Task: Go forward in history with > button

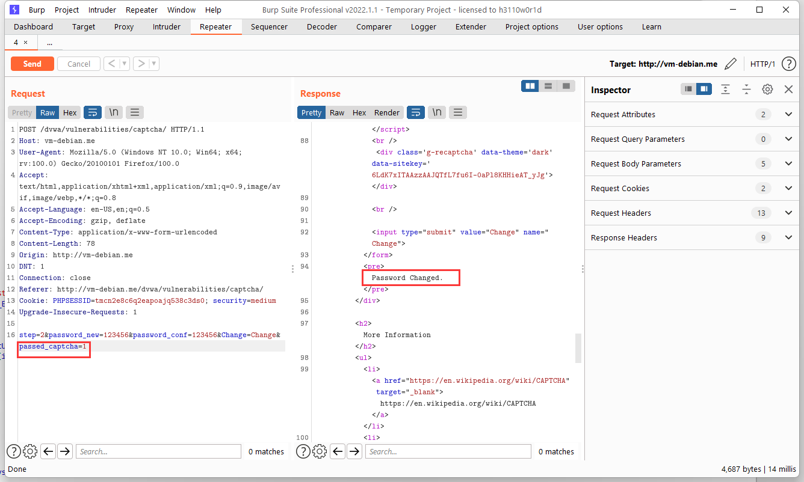Action: tap(141, 64)
